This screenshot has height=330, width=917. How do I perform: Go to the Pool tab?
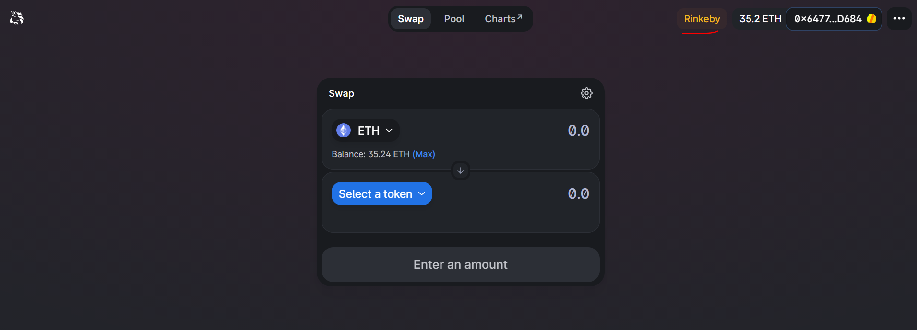(454, 19)
